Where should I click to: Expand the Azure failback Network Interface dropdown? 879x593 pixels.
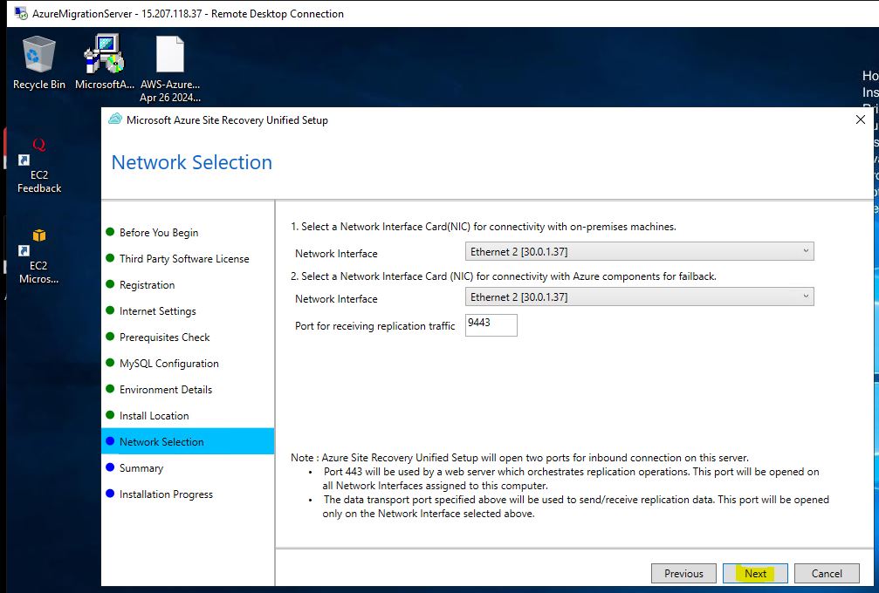pos(639,297)
